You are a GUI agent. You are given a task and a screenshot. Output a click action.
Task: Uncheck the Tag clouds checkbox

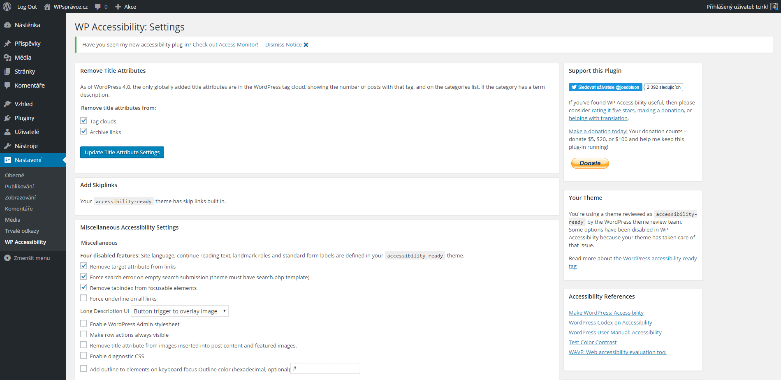83,121
